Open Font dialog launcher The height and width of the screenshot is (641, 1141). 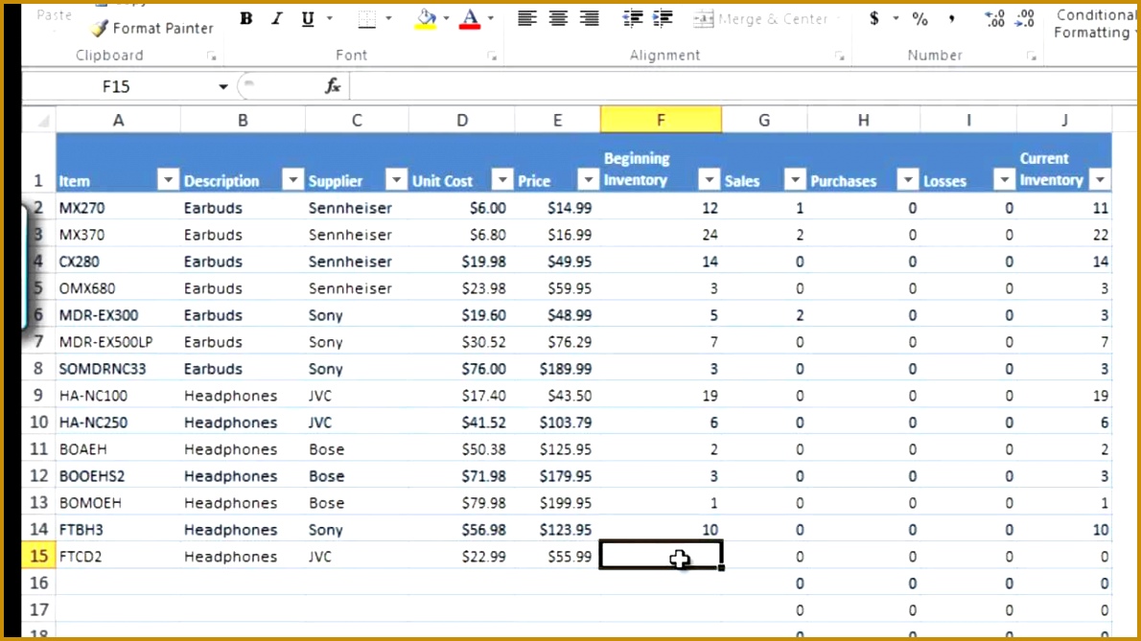(x=493, y=56)
